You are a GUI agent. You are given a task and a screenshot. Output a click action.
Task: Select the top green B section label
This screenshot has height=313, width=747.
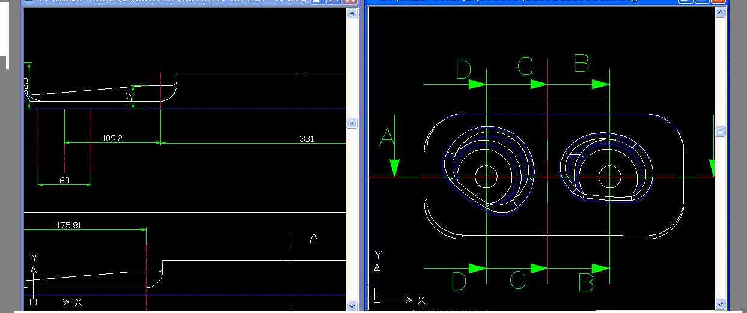click(x=581, y=63)
